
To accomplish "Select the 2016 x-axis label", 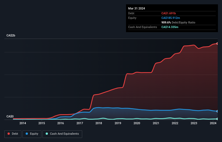I will coord(61,123).
